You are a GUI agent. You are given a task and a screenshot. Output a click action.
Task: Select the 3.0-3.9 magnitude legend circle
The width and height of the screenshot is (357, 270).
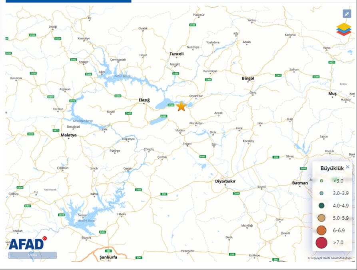321,193
